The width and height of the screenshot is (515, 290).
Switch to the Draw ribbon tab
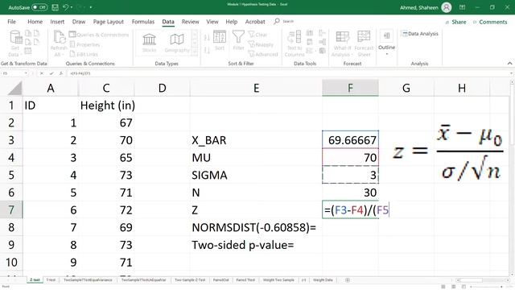point(79,22)
